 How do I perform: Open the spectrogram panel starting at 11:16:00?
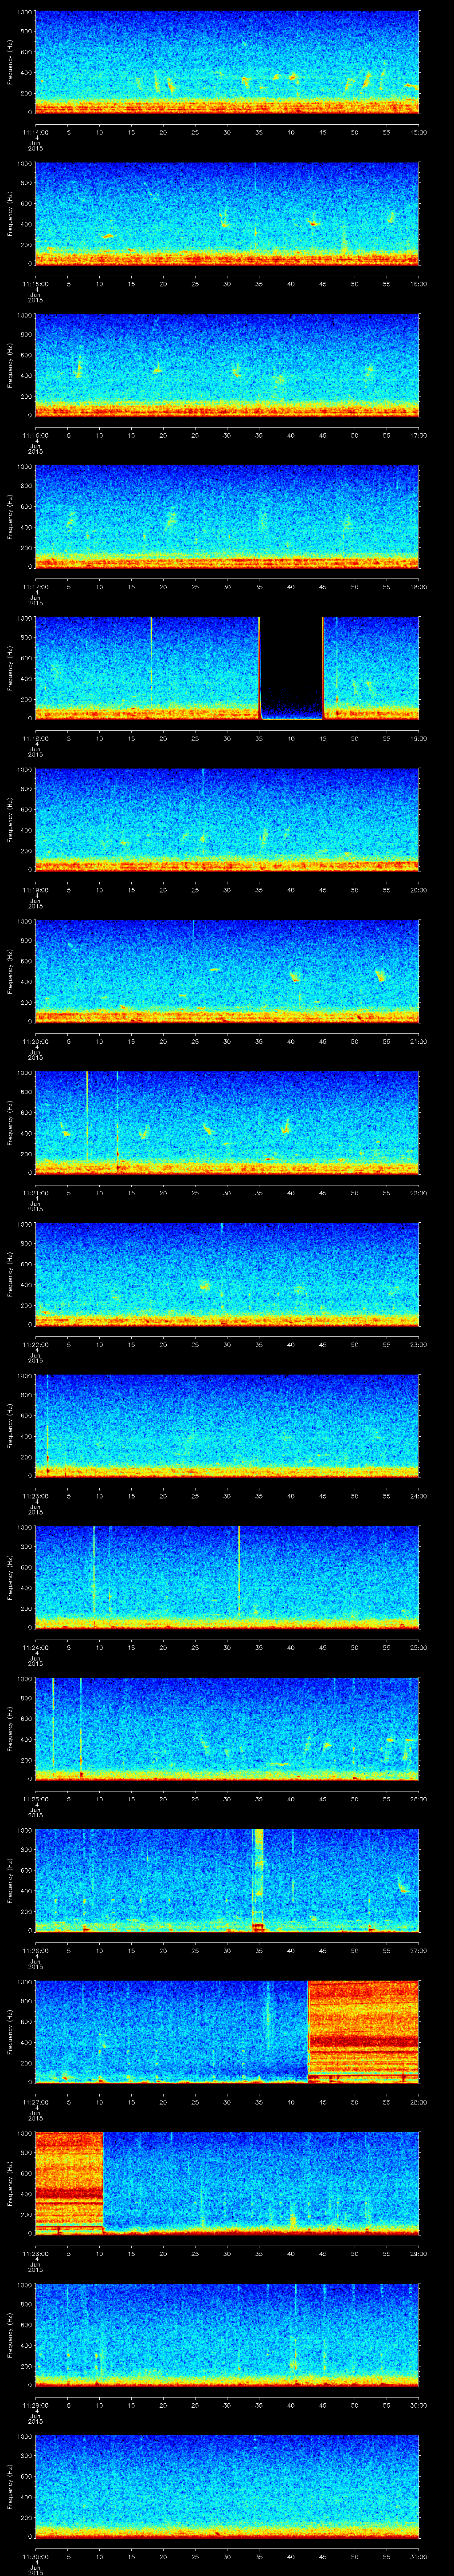click(227, 366)
